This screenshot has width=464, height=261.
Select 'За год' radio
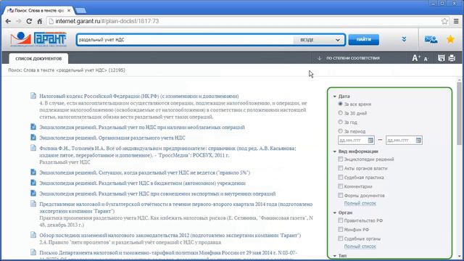point(340,122)
